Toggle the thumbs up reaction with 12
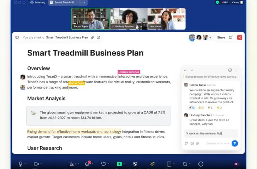Viewport: 257px width, 169px height. pyautogui.click(x=201, y=107)
